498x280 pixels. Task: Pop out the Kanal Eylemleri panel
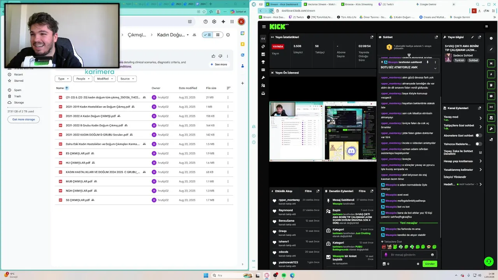coord(479,108)
